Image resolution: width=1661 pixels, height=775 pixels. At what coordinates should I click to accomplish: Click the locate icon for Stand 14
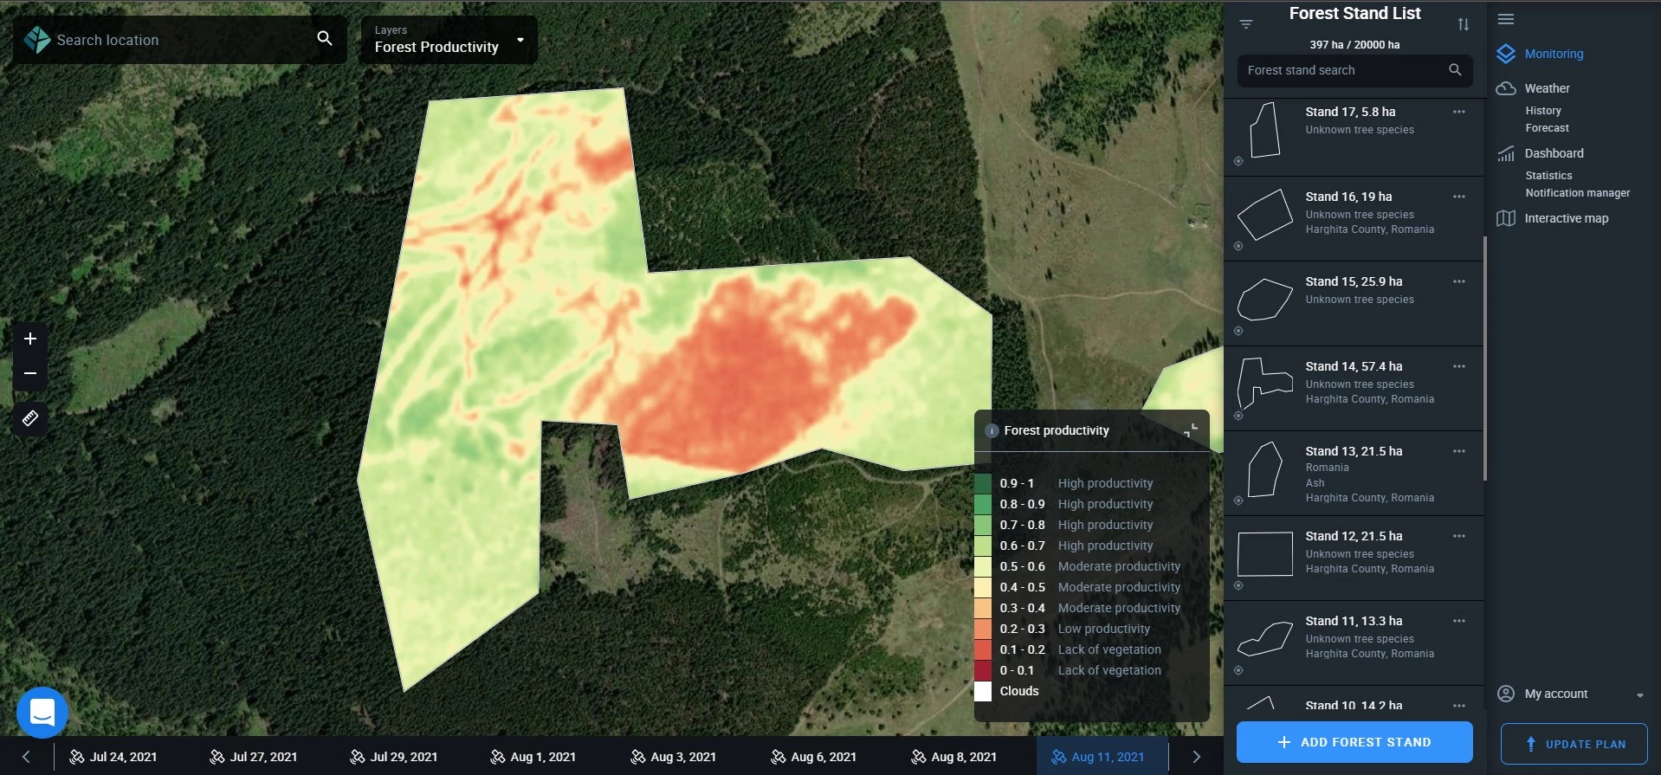[1238, 416]
